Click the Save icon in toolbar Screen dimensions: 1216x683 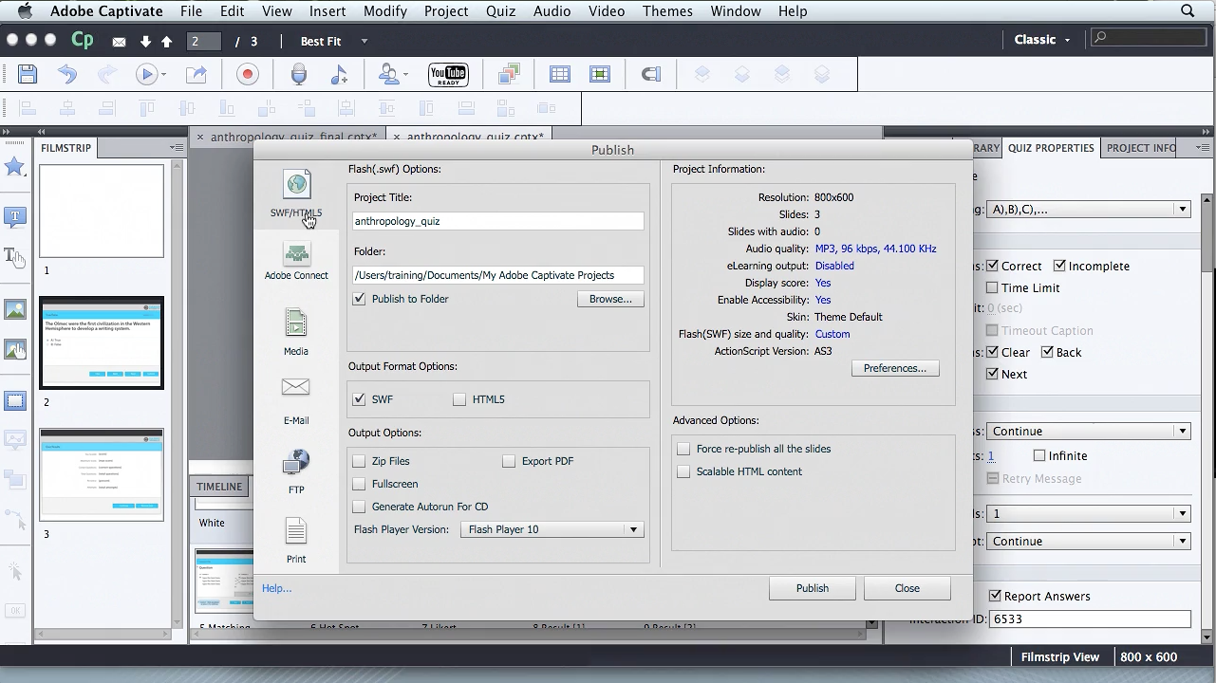click(x=28, y=75)
